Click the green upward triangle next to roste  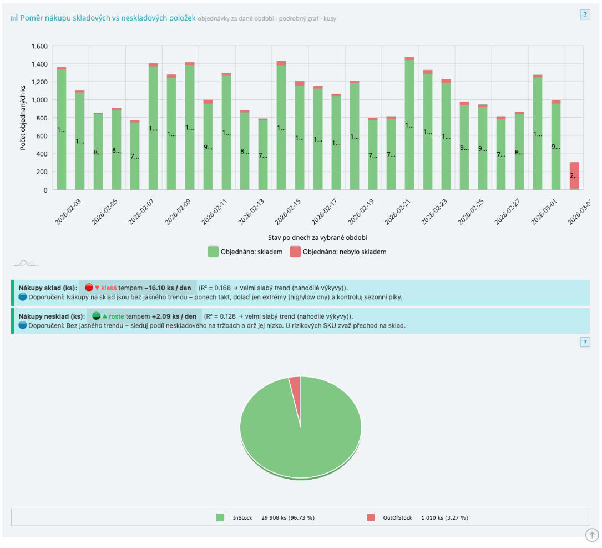[x=104, y=316]
